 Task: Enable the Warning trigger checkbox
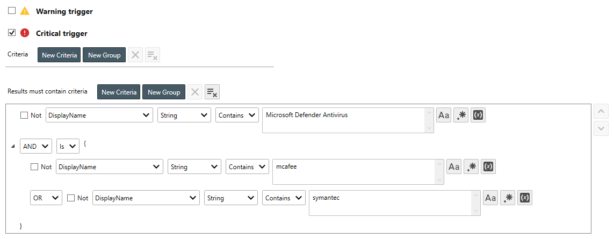tap(12, 11)
